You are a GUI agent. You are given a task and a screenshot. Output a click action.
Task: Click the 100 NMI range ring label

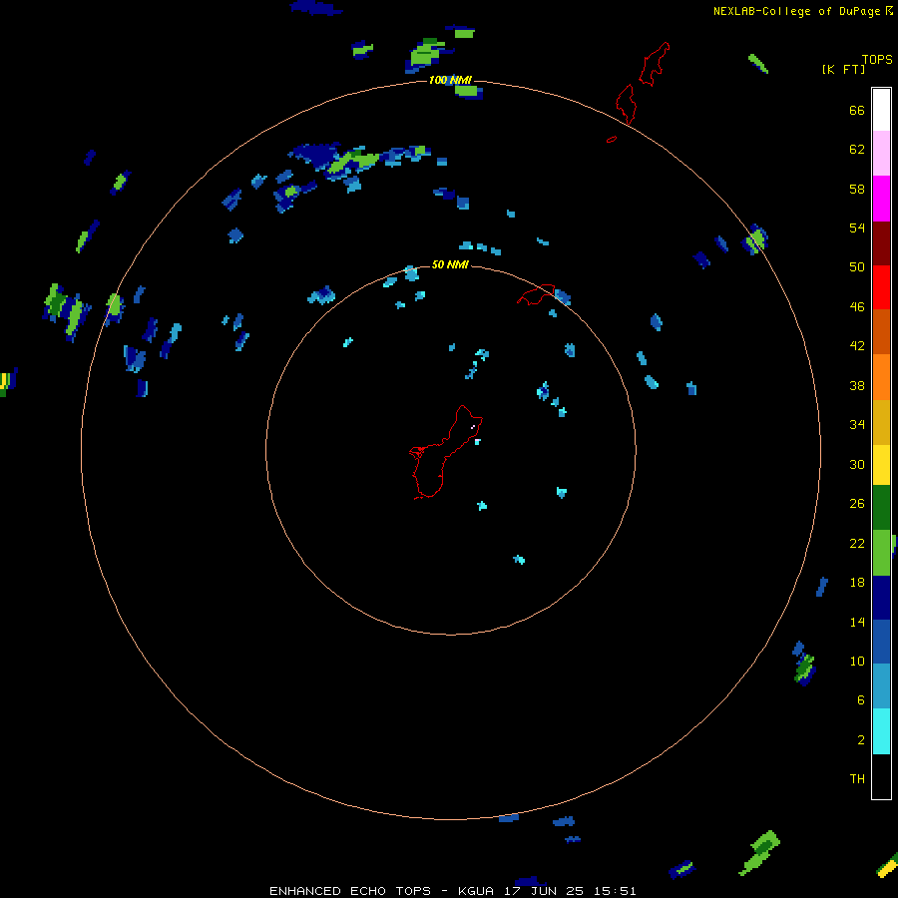point(450,80)
